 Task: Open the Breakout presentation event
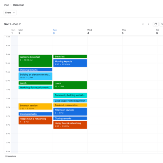[70, 105]
